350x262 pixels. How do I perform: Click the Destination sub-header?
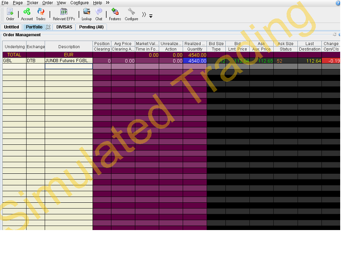pos(309,49)
